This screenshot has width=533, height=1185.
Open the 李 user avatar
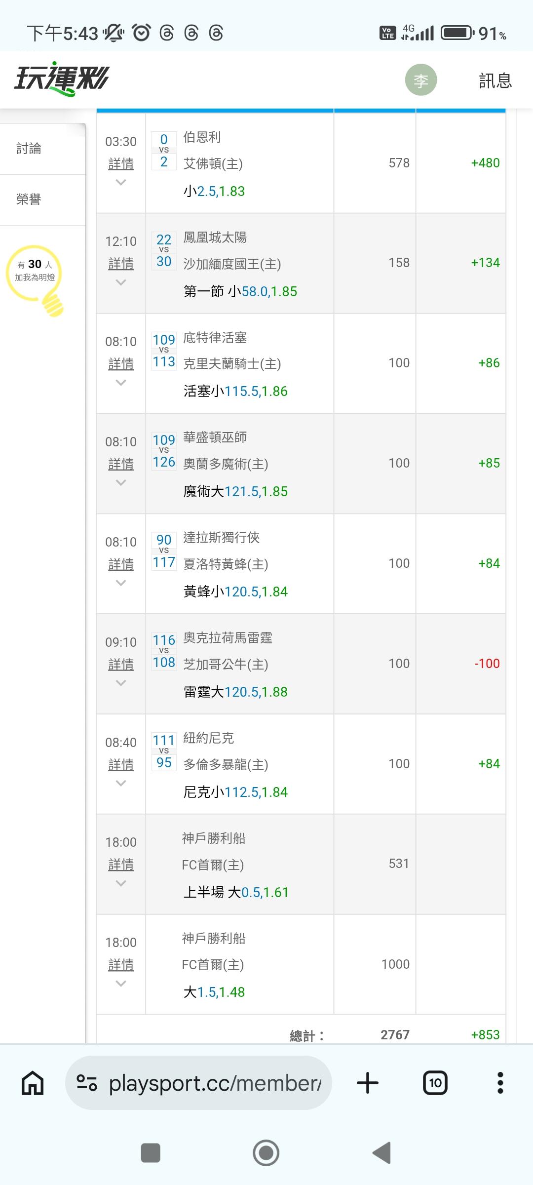420,80
